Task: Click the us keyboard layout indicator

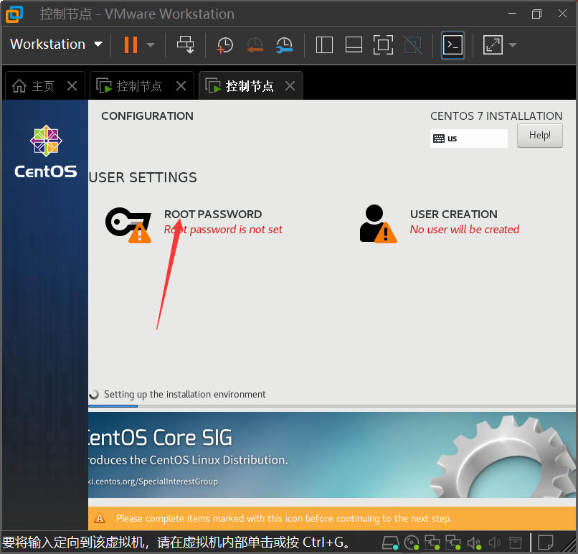Action: coord(468,138)
